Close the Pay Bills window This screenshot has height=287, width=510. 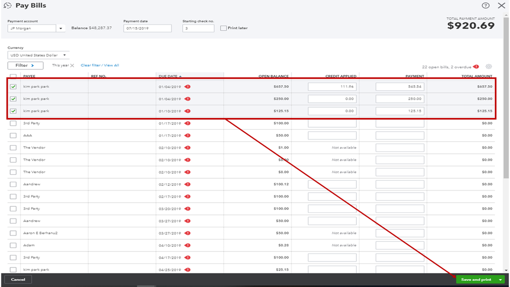click(x=501, y=6)
